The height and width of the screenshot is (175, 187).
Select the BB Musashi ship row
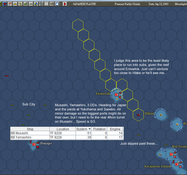[x=67, y=133]
